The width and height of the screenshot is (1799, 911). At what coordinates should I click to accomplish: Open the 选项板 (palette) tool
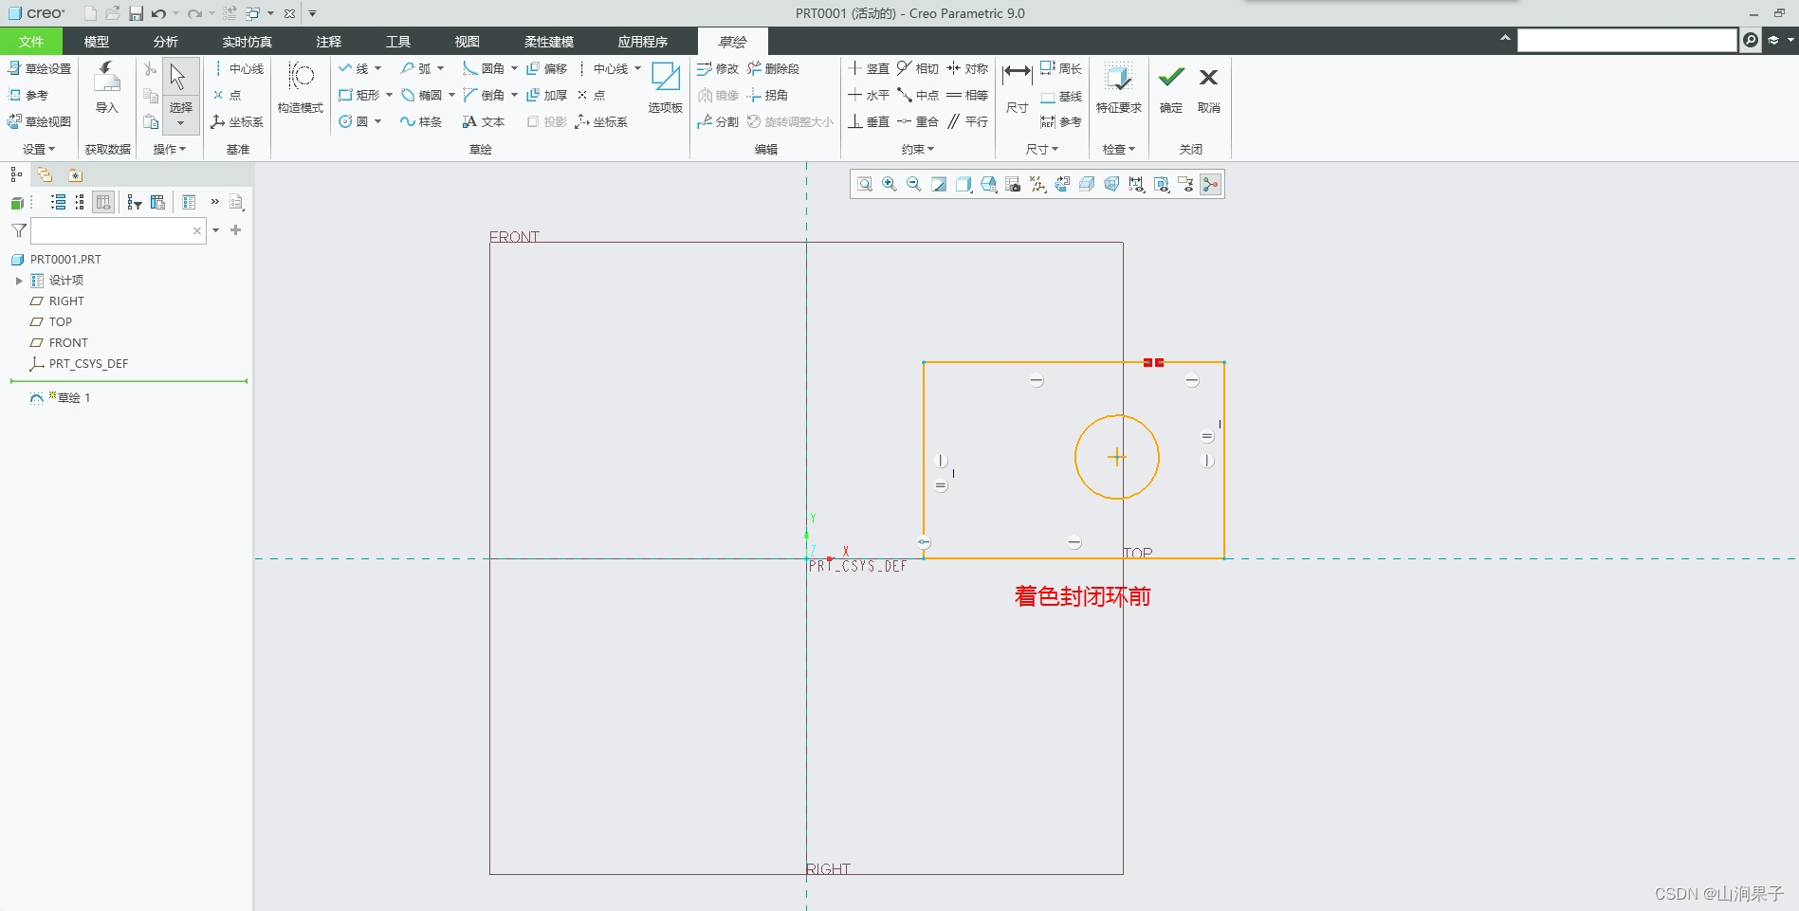pos(665,87)
